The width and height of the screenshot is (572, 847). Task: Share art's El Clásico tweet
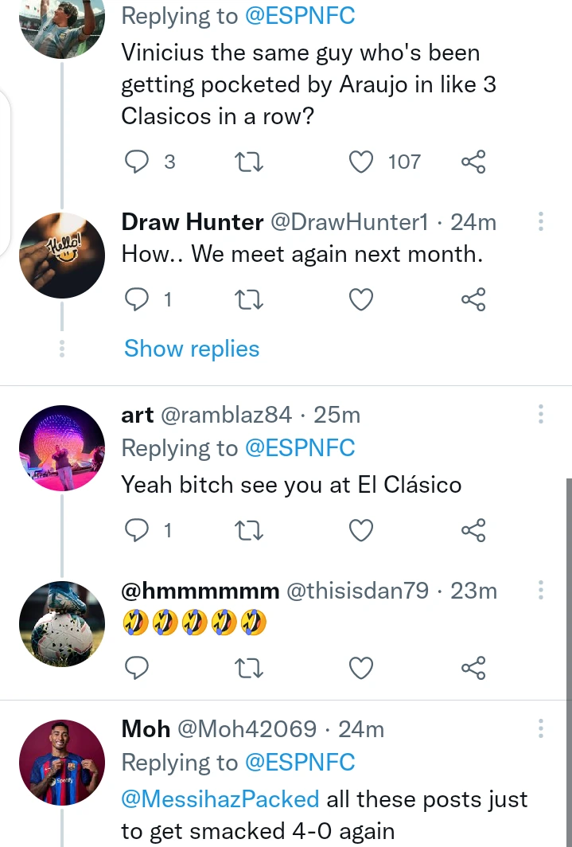pos(473,530)
